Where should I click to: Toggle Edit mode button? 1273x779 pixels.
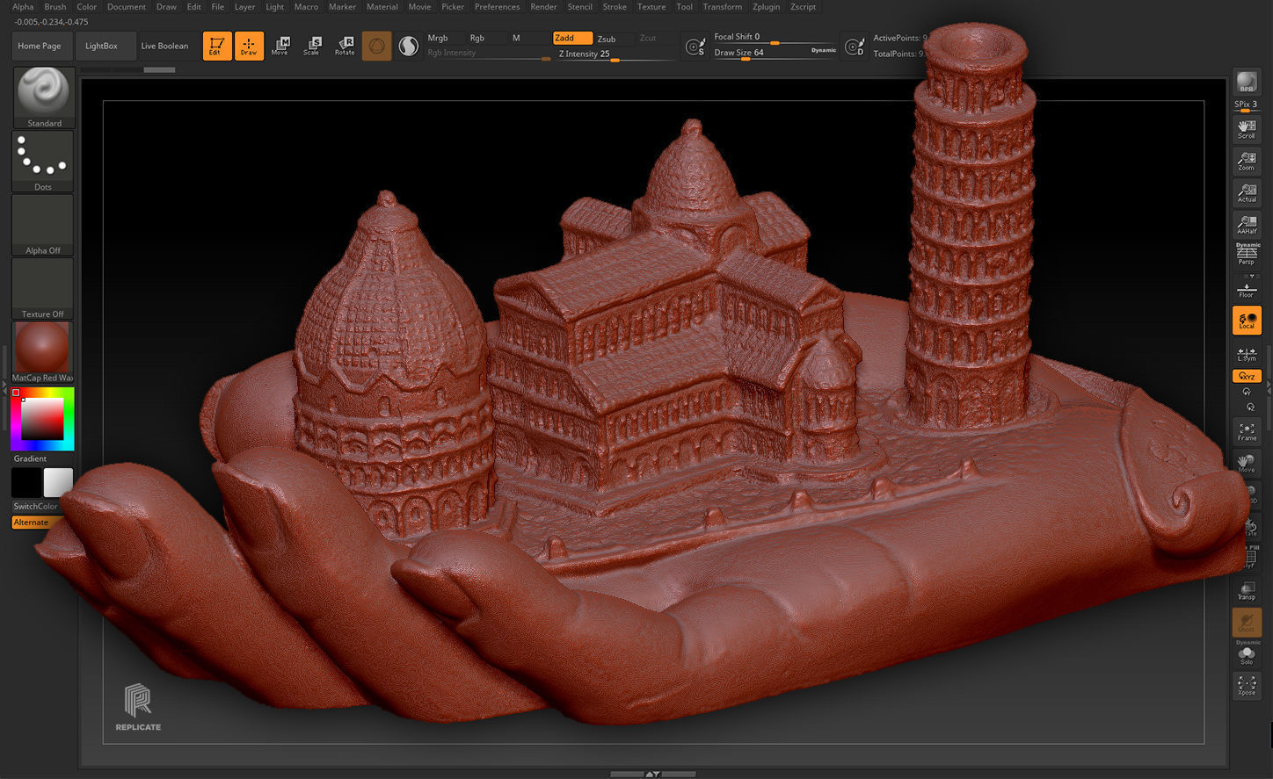click(x=217, y=46)
